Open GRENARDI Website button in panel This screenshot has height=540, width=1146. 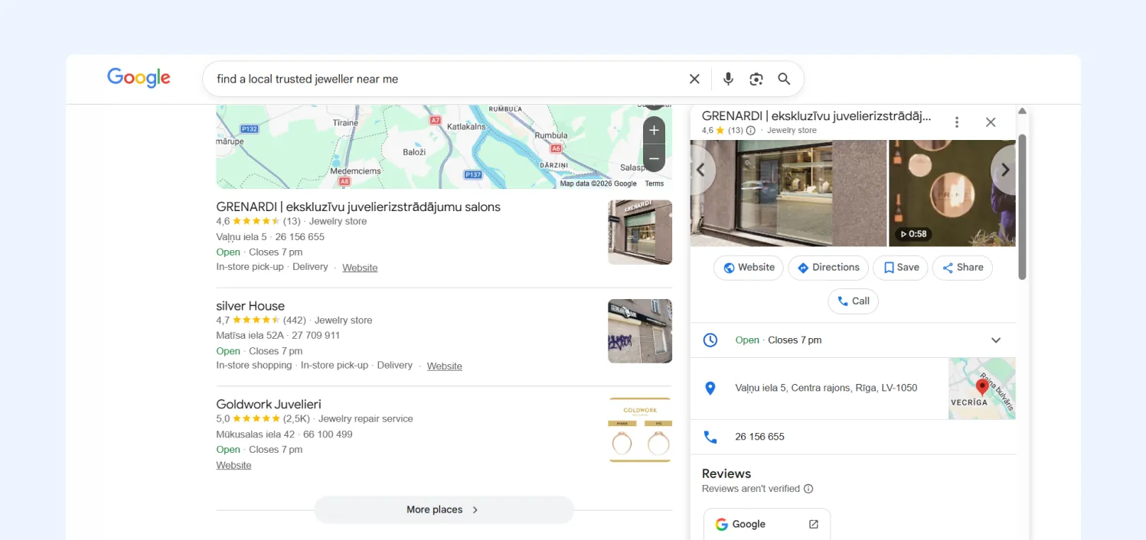coord(749,268)
